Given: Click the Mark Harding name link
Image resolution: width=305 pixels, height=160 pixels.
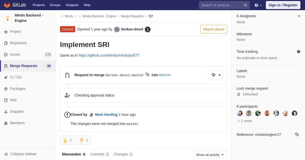Looking at the screenshot, I should (106, 115).
